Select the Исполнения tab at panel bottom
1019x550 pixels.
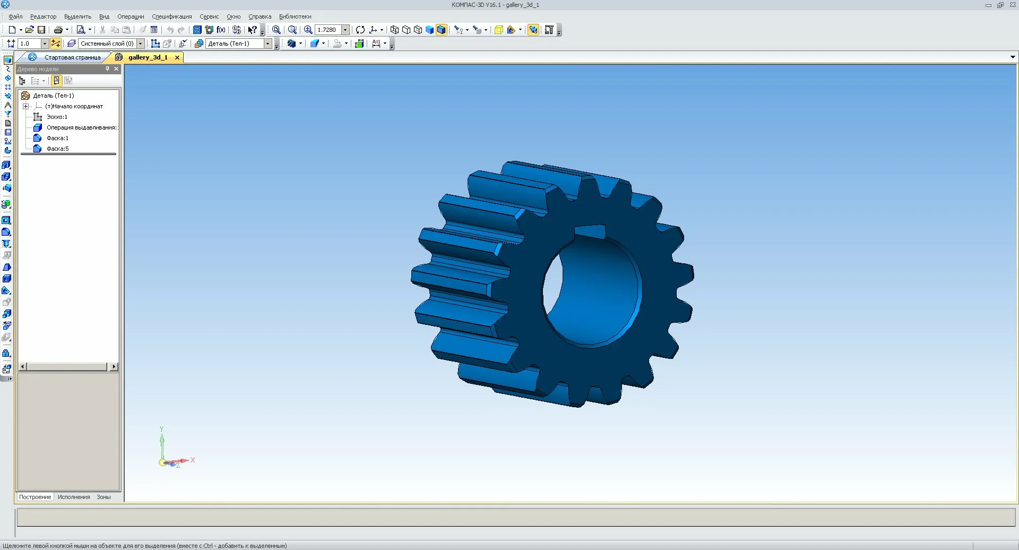[x=74, y=497]
